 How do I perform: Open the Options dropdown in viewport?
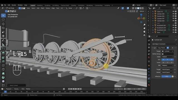pyautogui.click(x=143, y=11)
